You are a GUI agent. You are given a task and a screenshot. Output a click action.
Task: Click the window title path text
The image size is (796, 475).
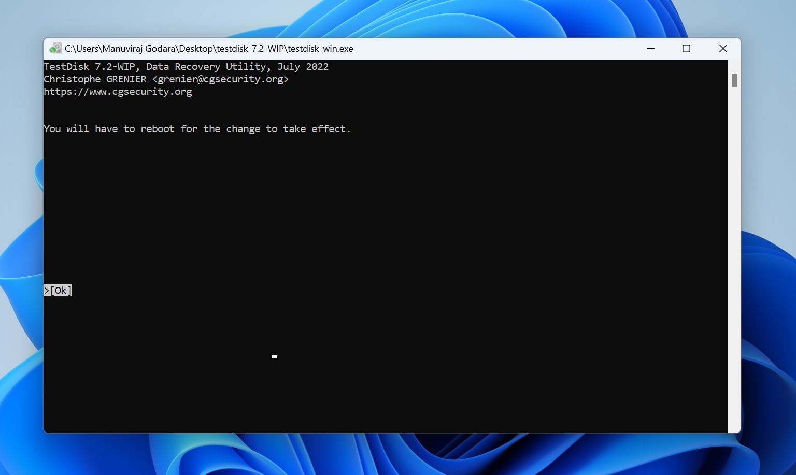click(209, 49)
